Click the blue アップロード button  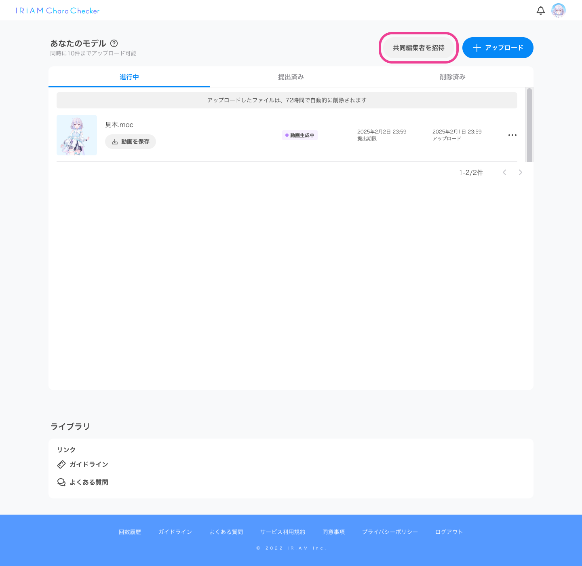point(498,48)
